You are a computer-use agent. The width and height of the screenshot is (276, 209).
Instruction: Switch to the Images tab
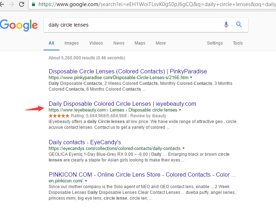pyautogui.click(x=72, y=43)
